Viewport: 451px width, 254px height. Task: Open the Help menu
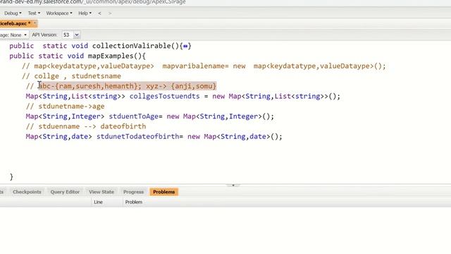[85, 13]
